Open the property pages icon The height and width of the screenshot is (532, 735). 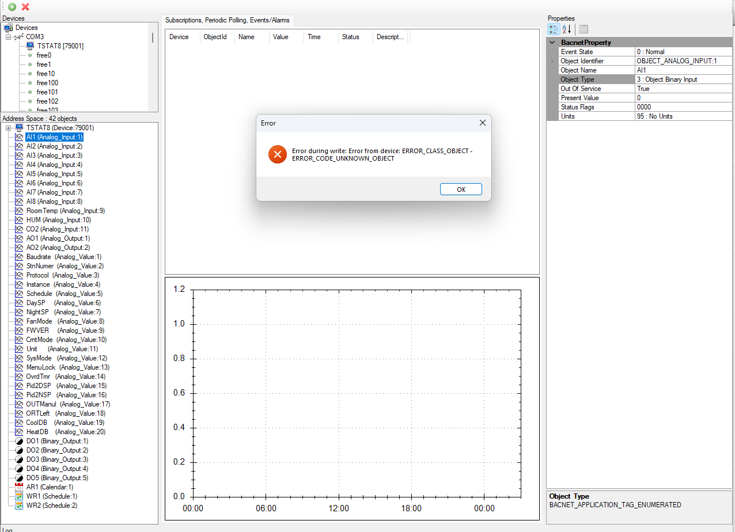(x=584, y=29)
